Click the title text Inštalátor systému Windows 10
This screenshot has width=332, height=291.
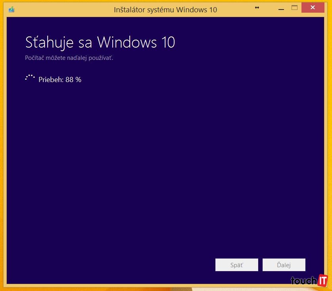(x=165, y=10)
